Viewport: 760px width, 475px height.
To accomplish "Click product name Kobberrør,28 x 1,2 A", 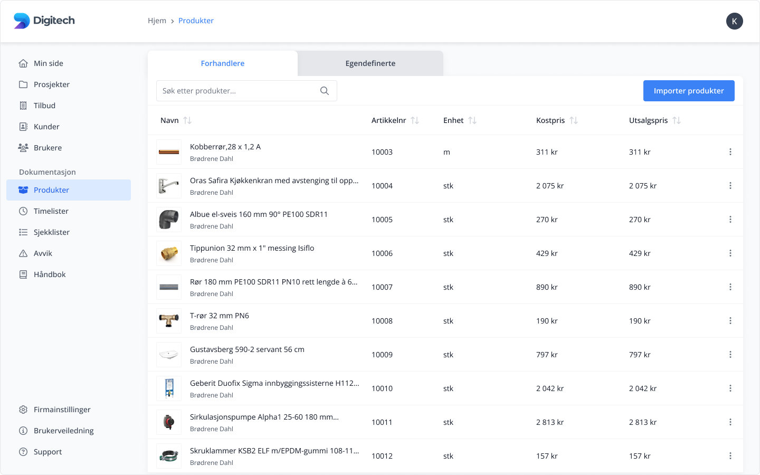I will tap(225, 147).
